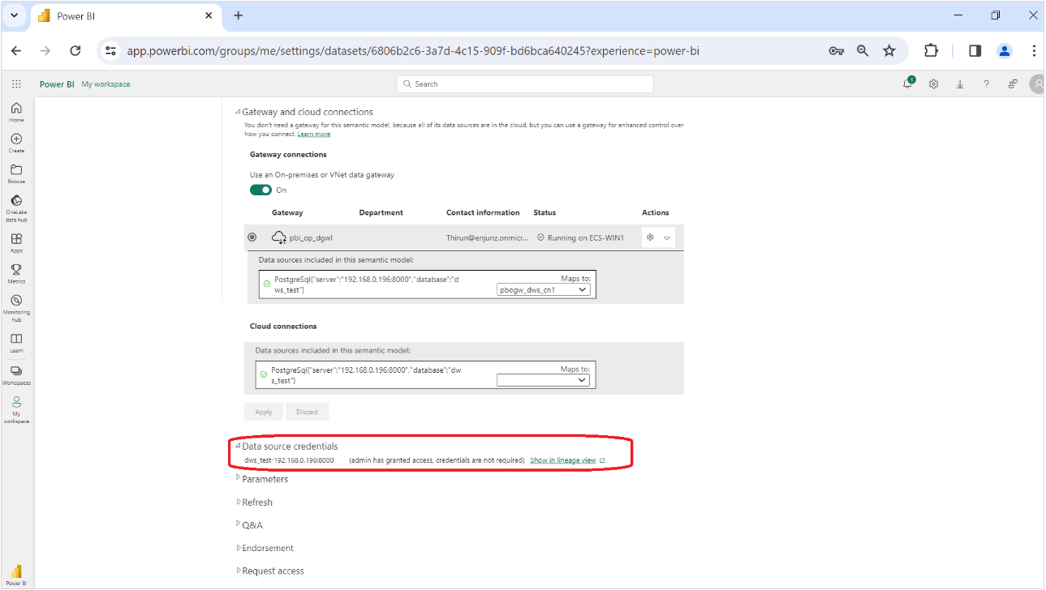Click the Apply button

click(x=264, y=412)
